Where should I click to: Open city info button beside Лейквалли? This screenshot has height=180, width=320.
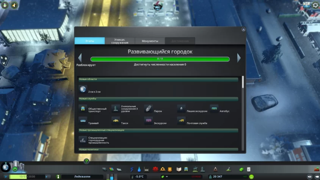[58, 177]
